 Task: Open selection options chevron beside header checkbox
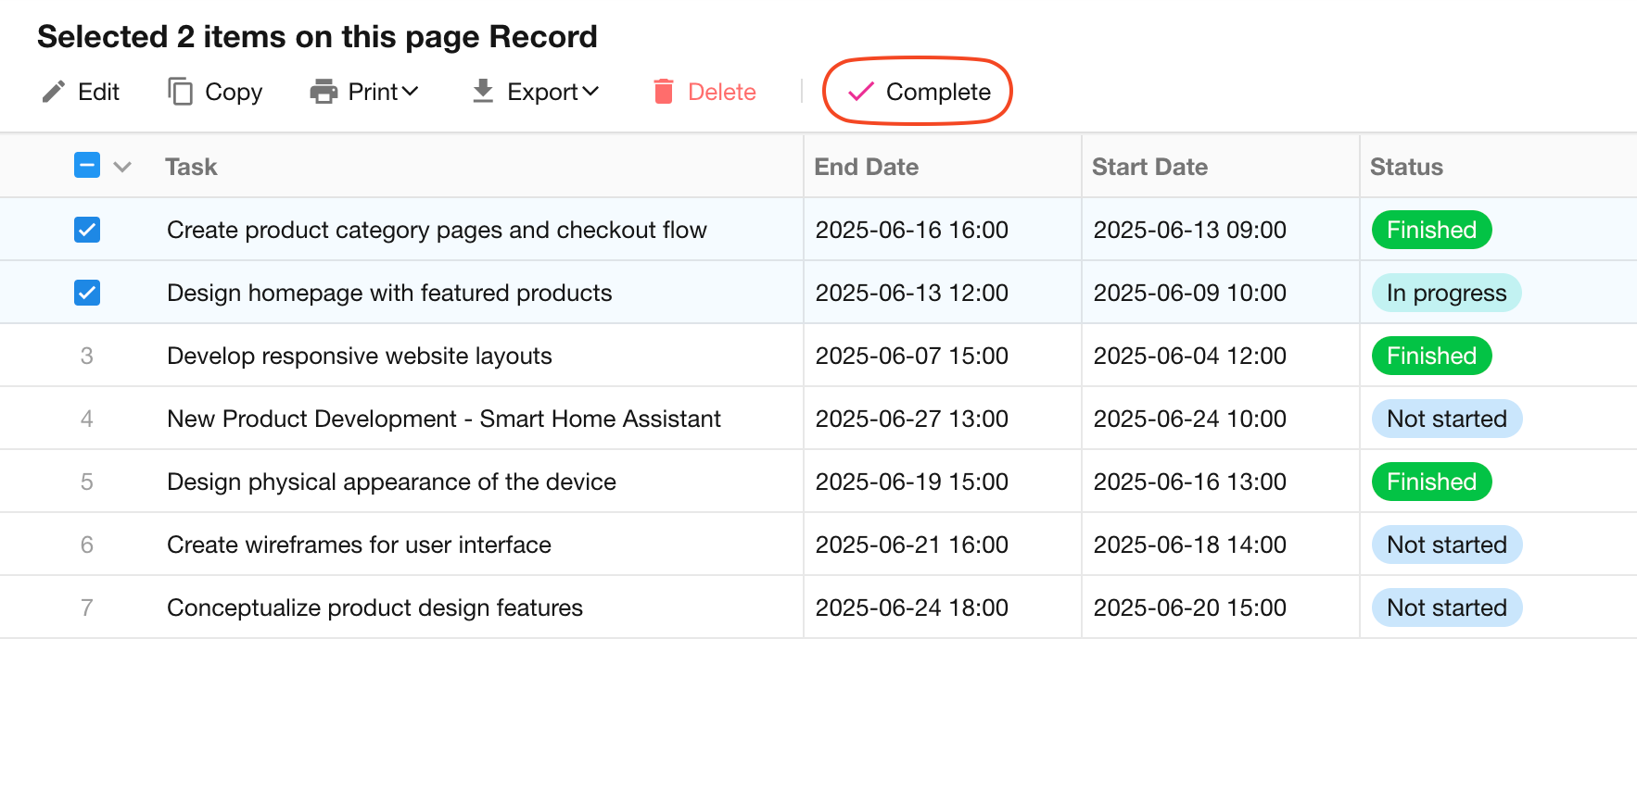[122, 167]
